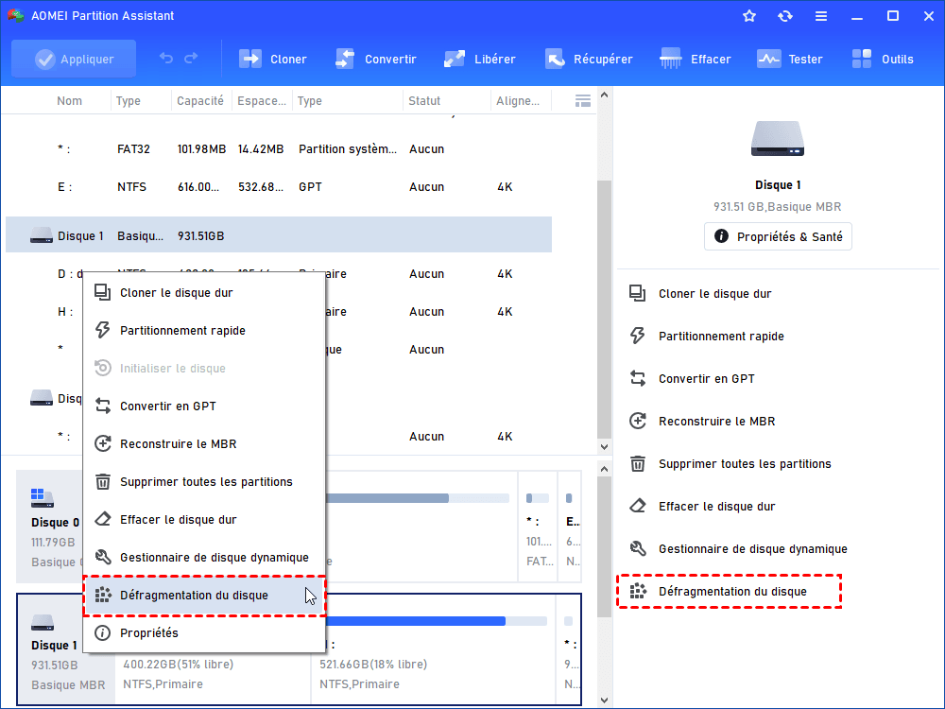Click the disk map scroll-up arrow
945x709 pixels.
click(604, 469)
